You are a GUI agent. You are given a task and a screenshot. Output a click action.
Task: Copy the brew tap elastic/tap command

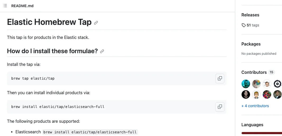click(220, 78)
